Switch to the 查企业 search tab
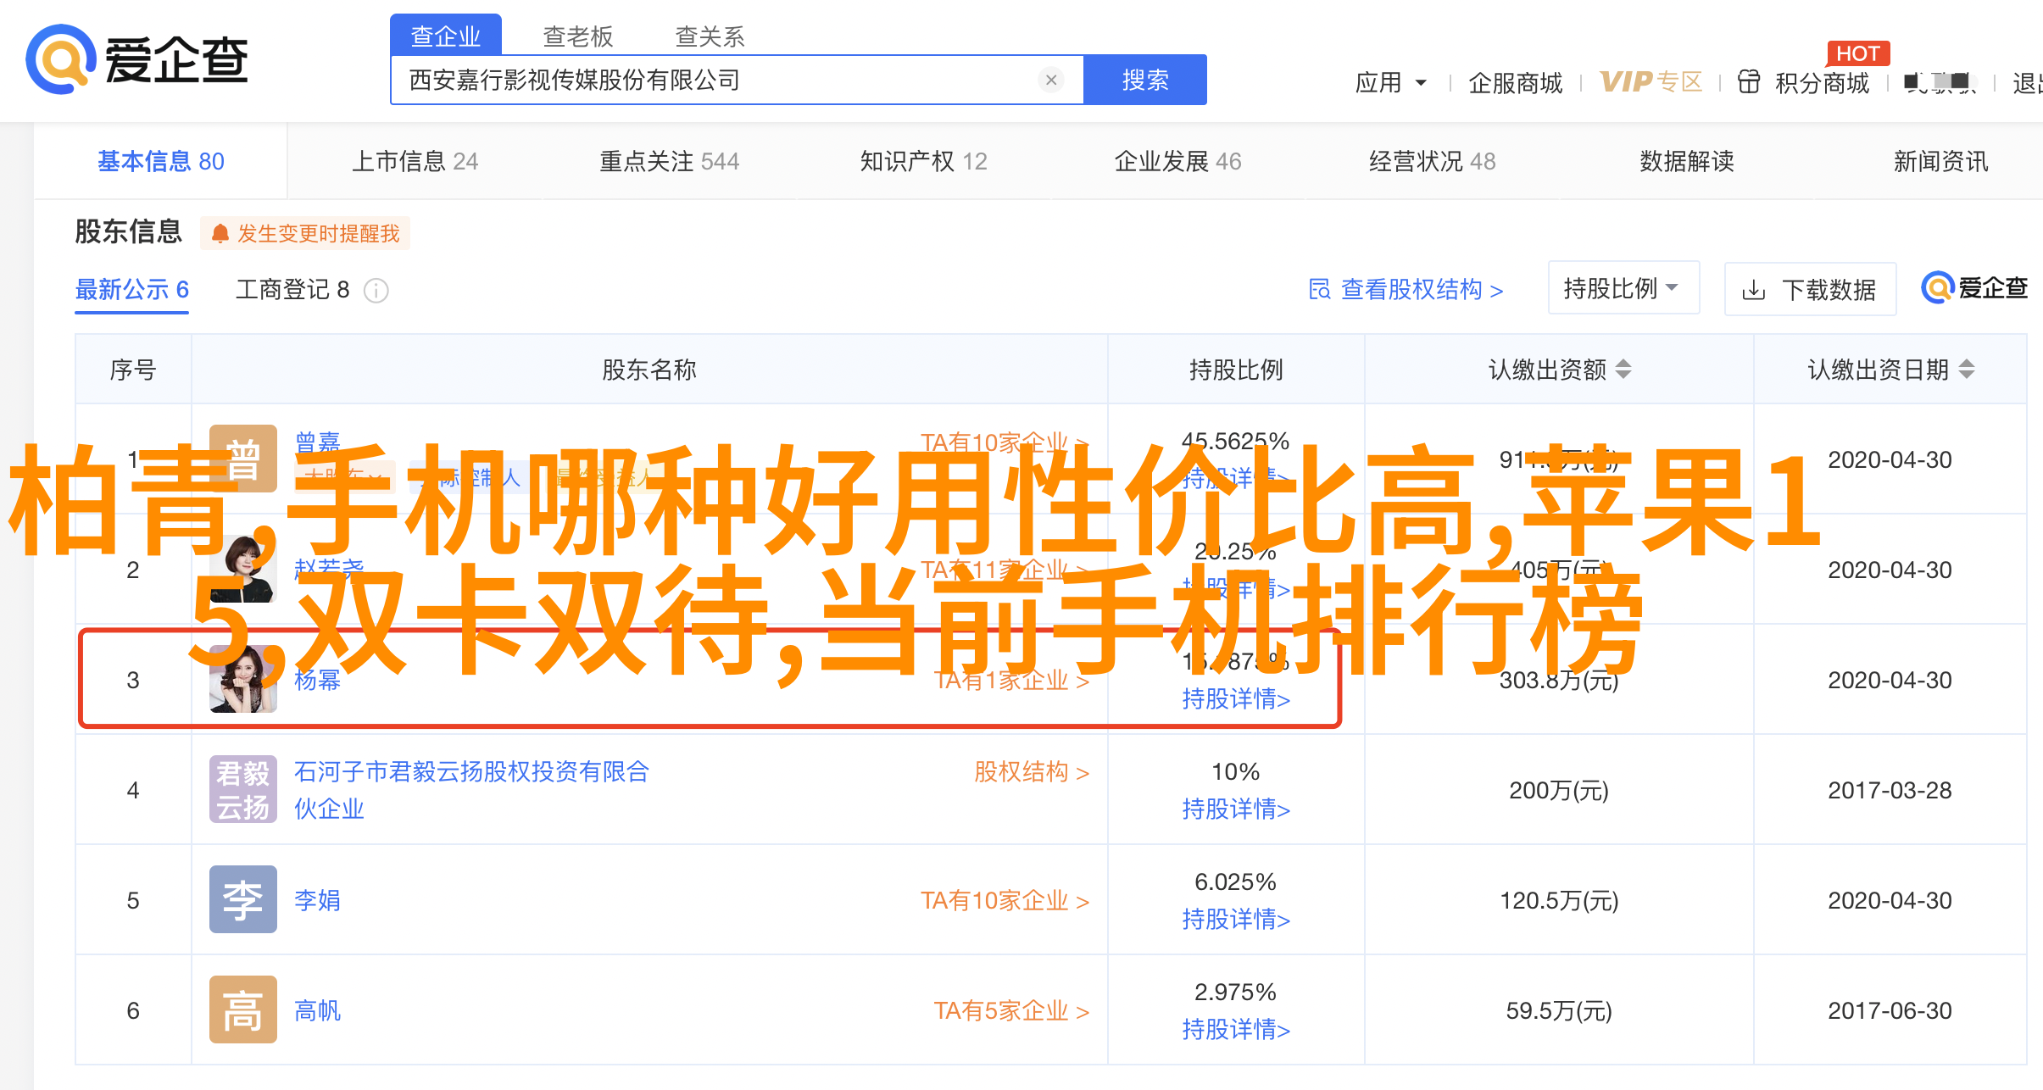Screen dimensions: 2043x1090 (446, 36)
